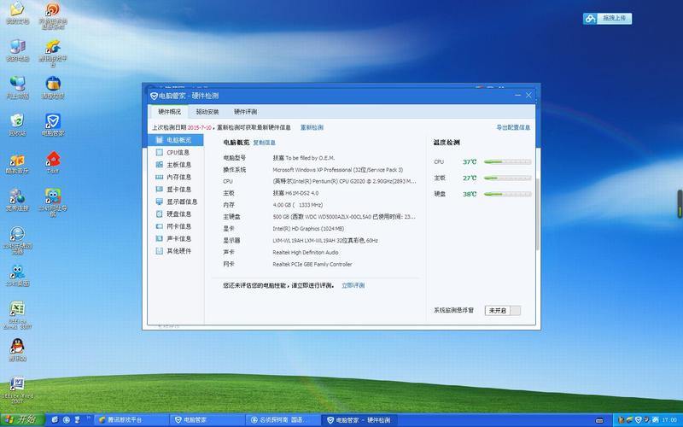Image resolution: width=683 pixels, height=427 pixels.
Task: Click the first quick launch icon beside Start
Action: [55, 420]
